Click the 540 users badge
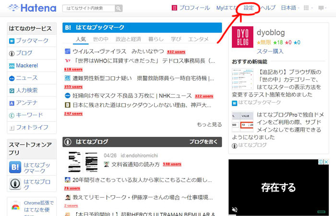Viewport: 336px width, 216px height. (x=172, y=164)
